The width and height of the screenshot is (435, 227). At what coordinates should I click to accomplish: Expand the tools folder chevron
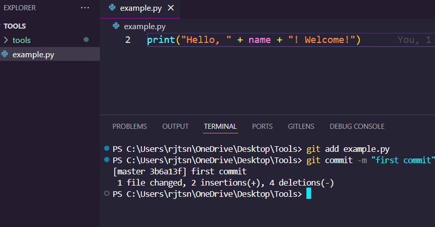pyautogui.click(x=6, y=40)
